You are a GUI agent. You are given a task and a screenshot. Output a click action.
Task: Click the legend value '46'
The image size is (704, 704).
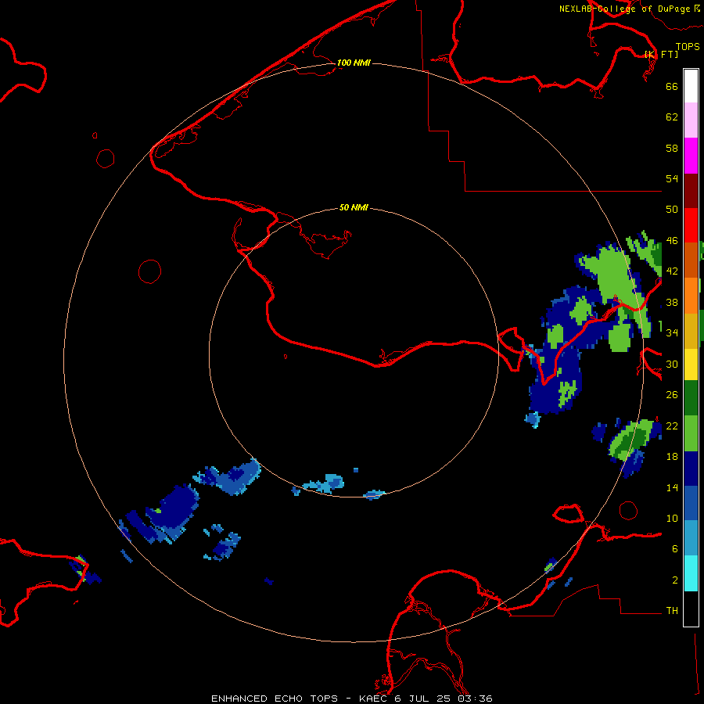point(672,241)
